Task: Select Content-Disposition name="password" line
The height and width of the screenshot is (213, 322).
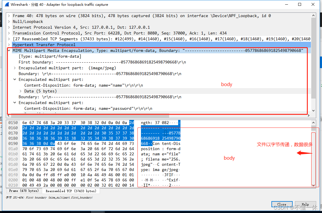Action: tap(88, 109)
